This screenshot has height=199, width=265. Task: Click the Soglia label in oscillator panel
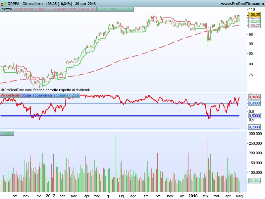click(26, 95)
